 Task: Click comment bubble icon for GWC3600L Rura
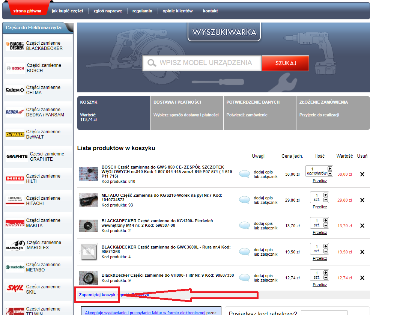pos(245,252)
